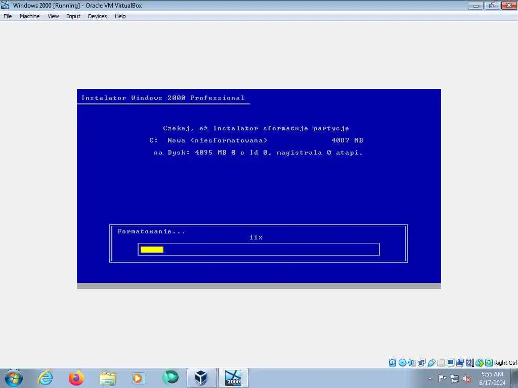The width and height of the screenshot is (518, 388).
Task: Click the yellow formatting progress bar
Action: coord(152,250)
